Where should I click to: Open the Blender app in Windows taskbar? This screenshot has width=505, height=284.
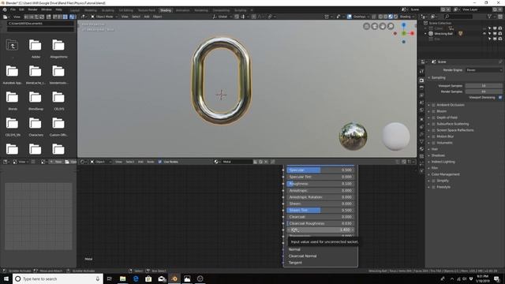(174, 278)
